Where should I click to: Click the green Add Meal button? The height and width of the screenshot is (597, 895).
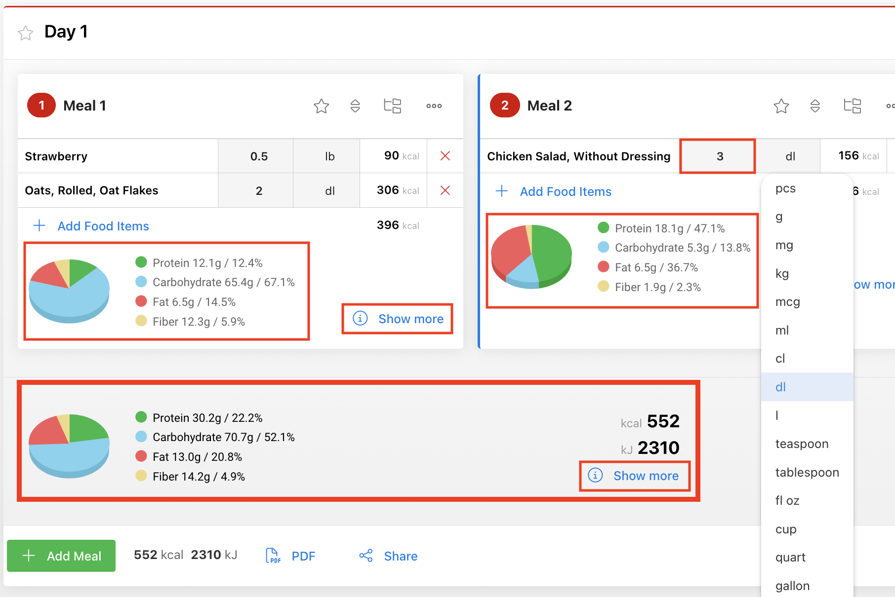61,556
